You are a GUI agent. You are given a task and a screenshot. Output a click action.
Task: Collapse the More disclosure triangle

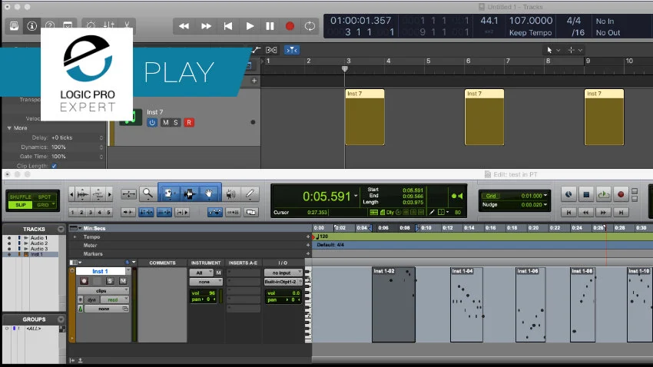coord(9,128)
